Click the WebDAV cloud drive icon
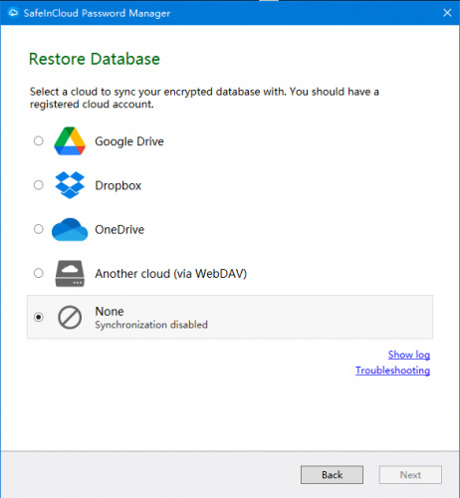Image resolution: width=460 pixels, height=498 pixels. pyautogui.click(x=70, y=274)
